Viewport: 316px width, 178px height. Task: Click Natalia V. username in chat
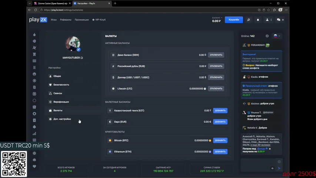coord(252,128)
